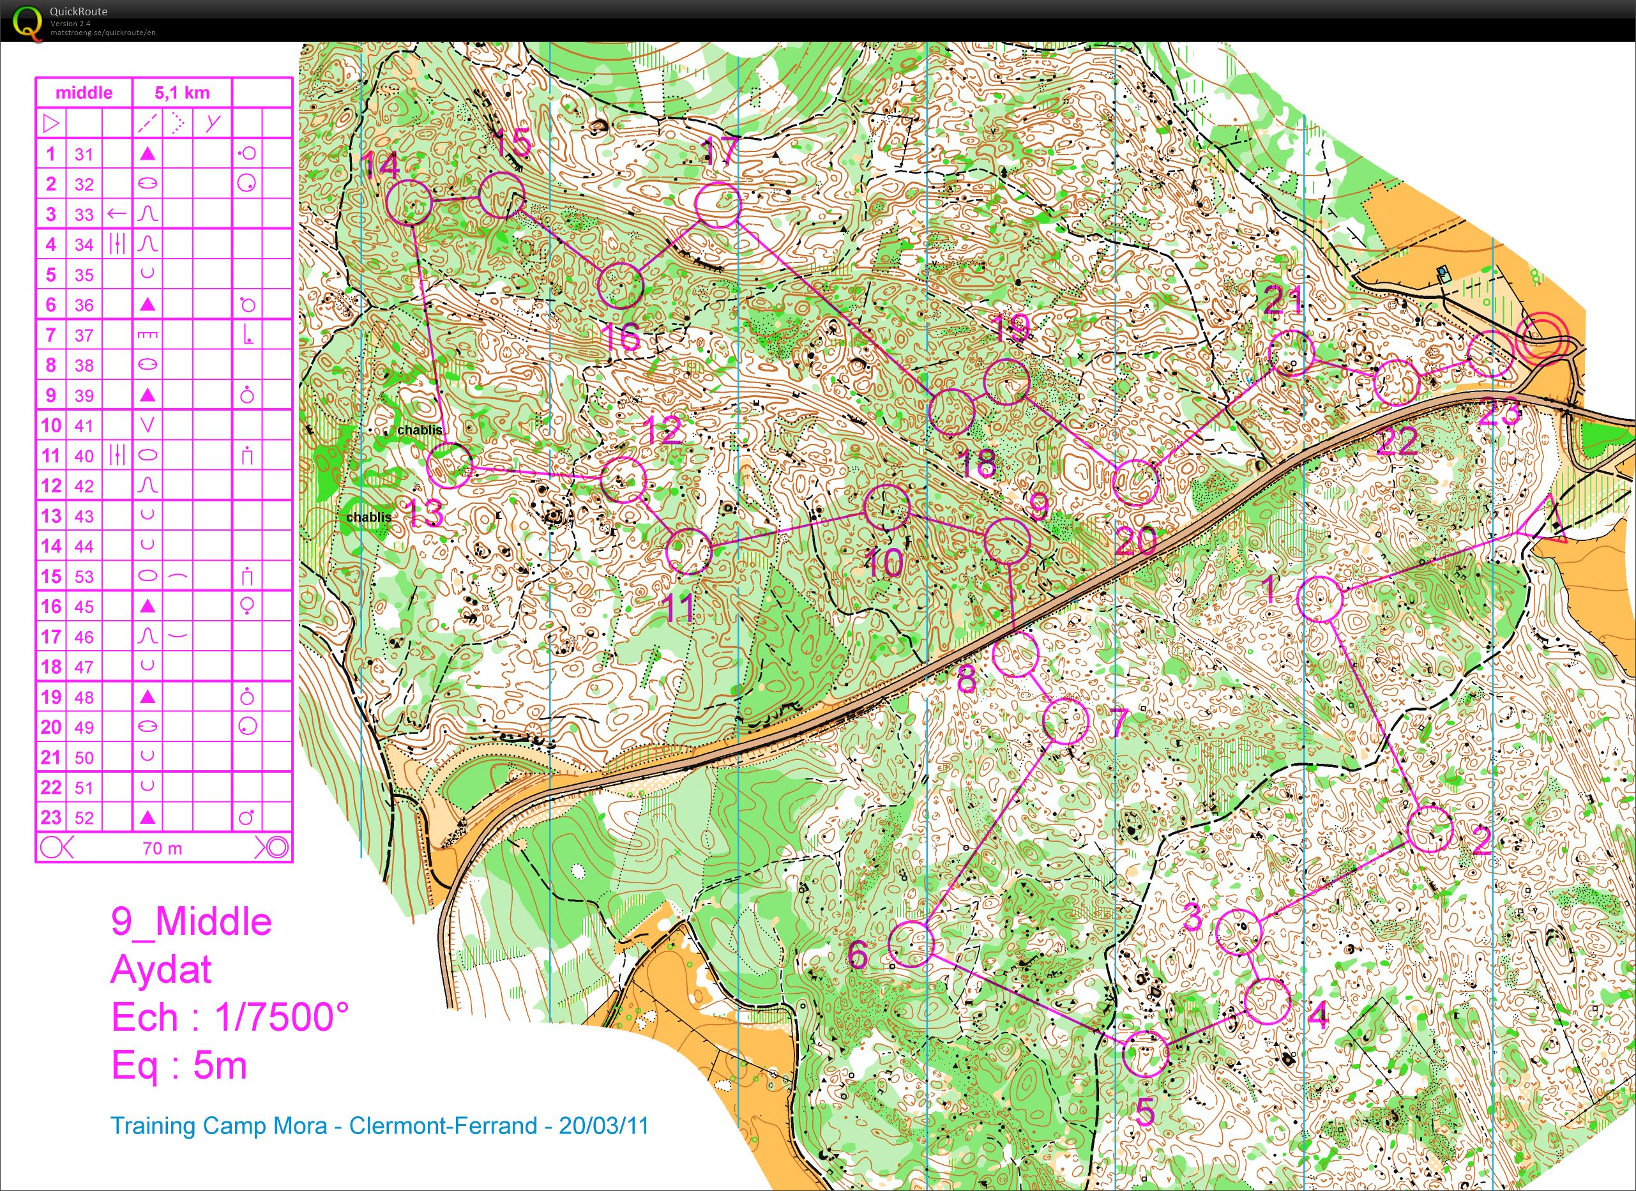
Task: Click the cliff symbol in row 7, code 37
Action: pos(147,335)
